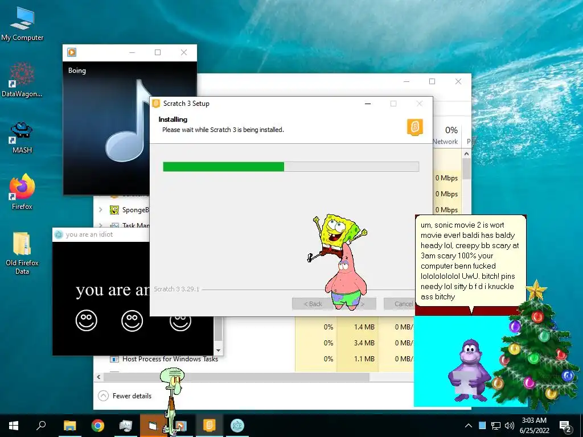Click the 'Boing' track title text
Image resolution: width=583 pixels, height=437 pixels.
(77, 71)
